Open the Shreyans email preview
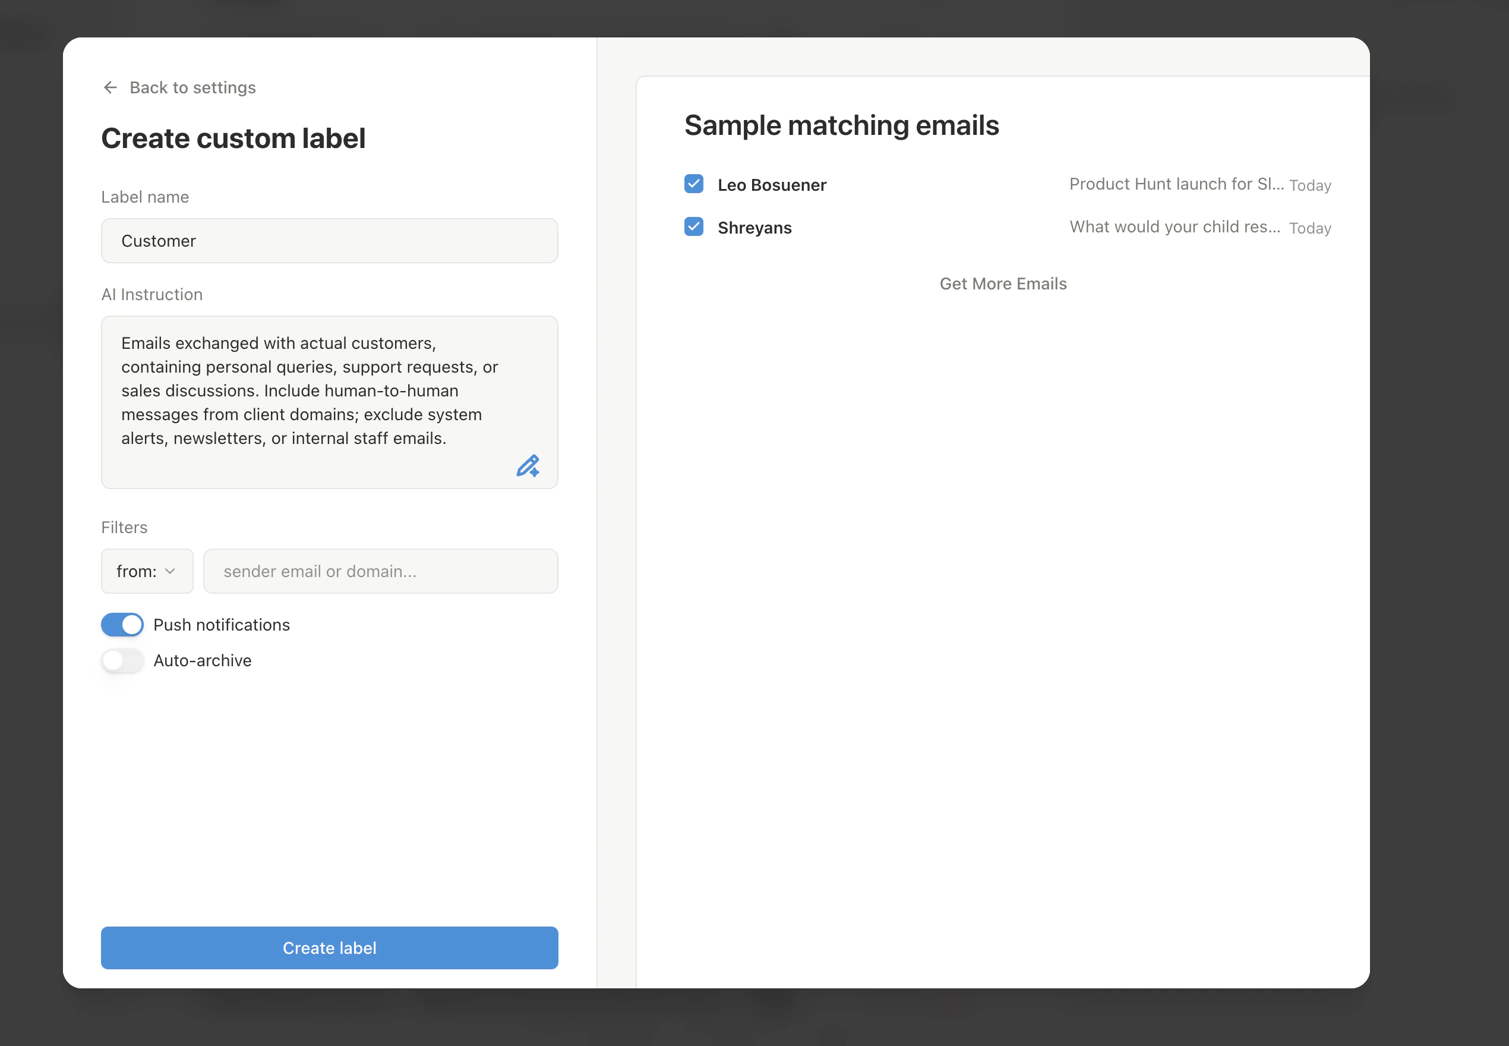This screenshot has width=1509, height=1046. pos(754,227)
